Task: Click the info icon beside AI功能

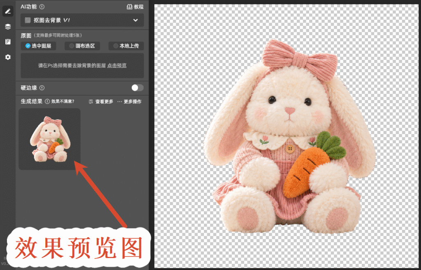Action: [x=42, y=7]
